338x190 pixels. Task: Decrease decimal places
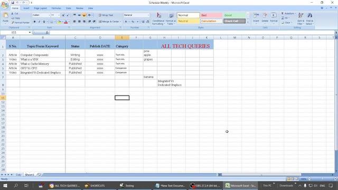[147, 22]
